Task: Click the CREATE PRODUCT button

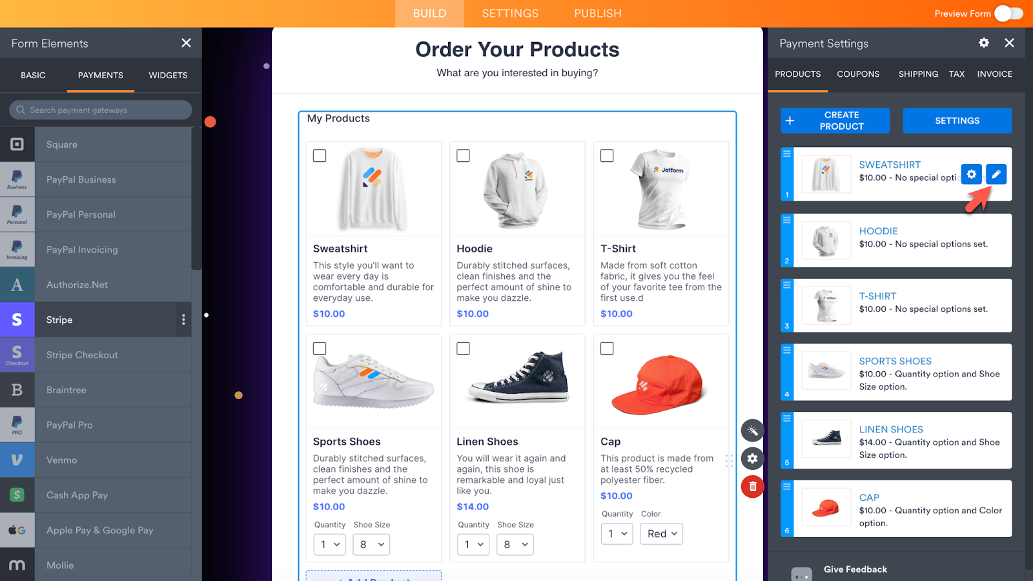Action: point(835,121)
